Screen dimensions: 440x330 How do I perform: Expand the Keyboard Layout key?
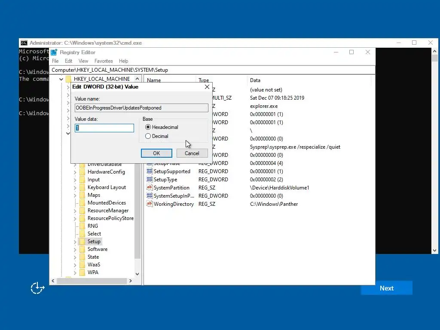tap(75, 187)
